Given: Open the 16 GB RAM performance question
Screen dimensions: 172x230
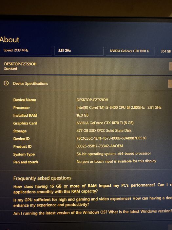Looking at the screenshot, I should tap(93, 189).
